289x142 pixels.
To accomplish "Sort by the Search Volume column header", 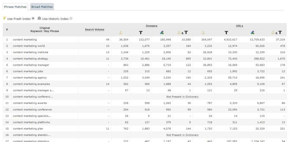I will point(95,29).
